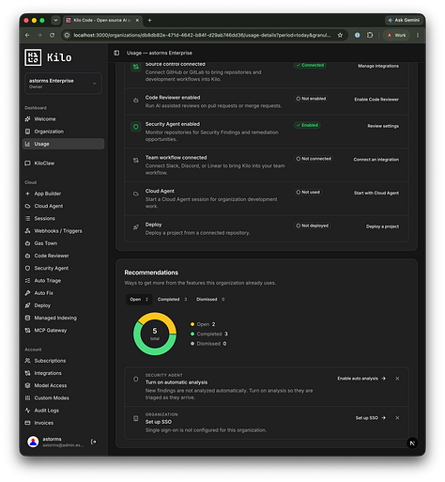Open the browser extensions icon
This screenshot has width=445, height=482.
(x=370, y=36)
